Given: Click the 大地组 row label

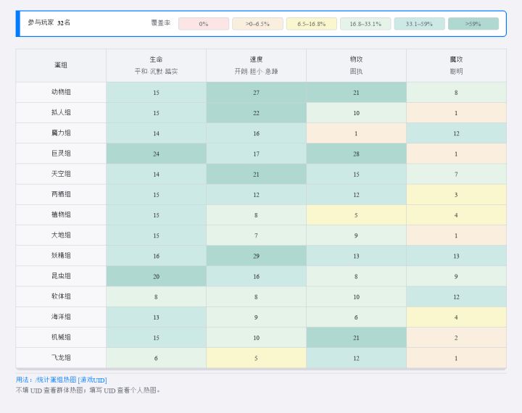Looking at the screenshot, I should point(61,235).
